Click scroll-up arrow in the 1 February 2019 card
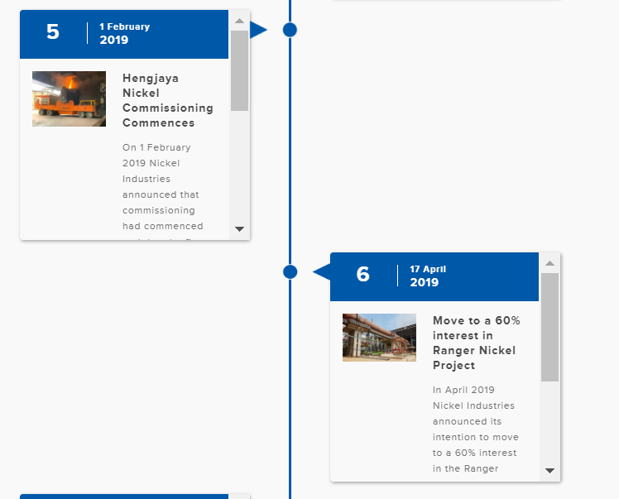Image resolution: width=619 pixels, height=499 pixels. click(239, 21)
